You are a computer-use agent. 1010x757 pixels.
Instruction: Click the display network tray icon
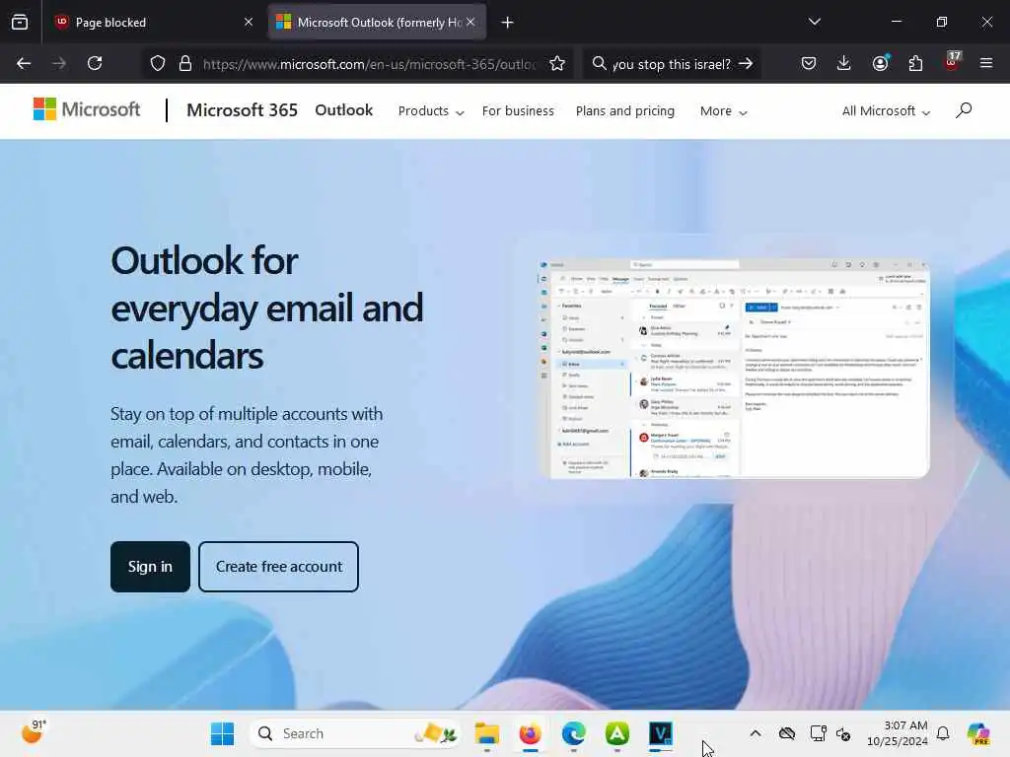pos(818,733)
